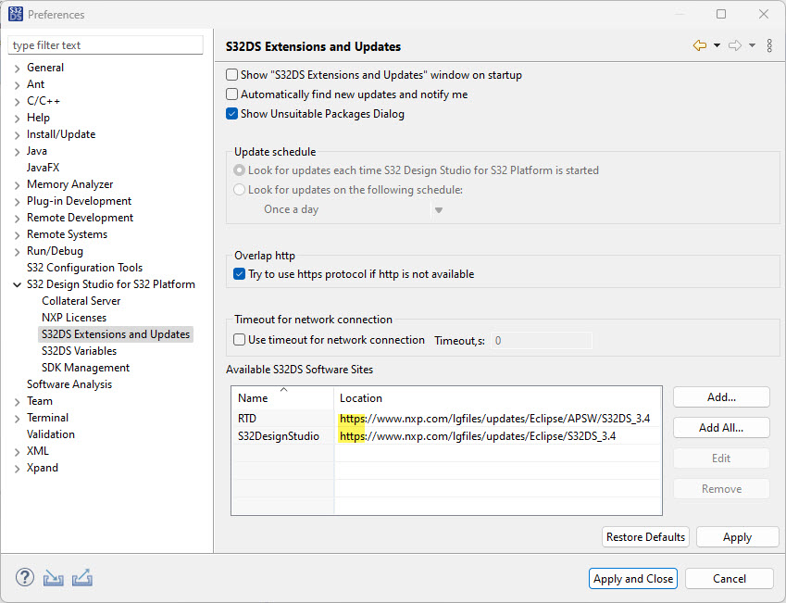786x603 pixels.
Task: Expand the C/C++ tree node
Action: click(17, 101)
